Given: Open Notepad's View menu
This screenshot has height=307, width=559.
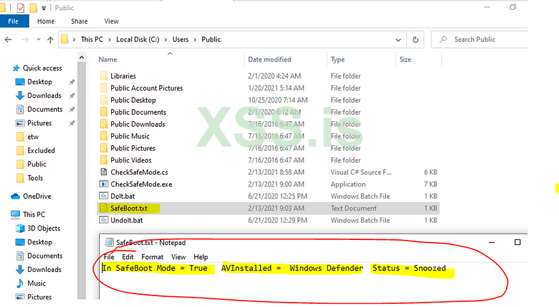Looking at the screenshot, I should (x=178, y=257).
